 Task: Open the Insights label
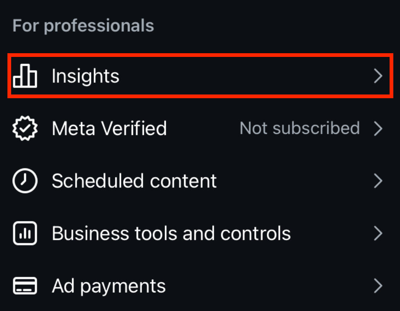86,76
